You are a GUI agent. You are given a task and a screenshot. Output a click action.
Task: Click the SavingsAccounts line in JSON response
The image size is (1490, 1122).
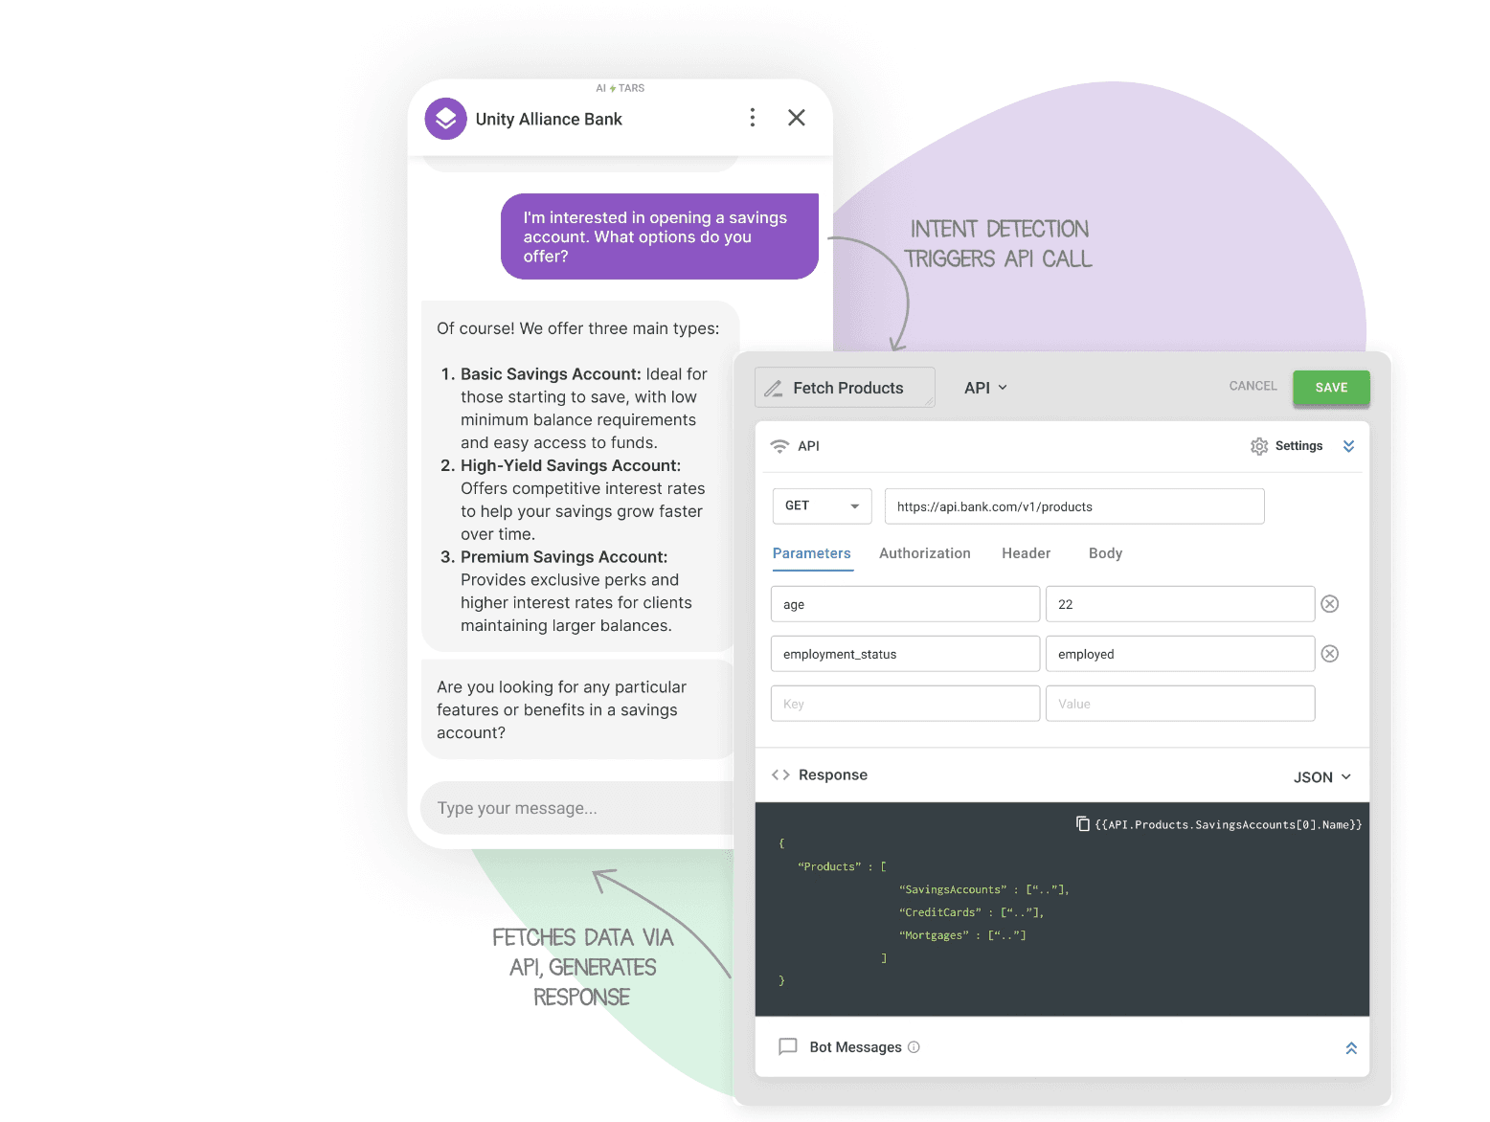[984, 889]
